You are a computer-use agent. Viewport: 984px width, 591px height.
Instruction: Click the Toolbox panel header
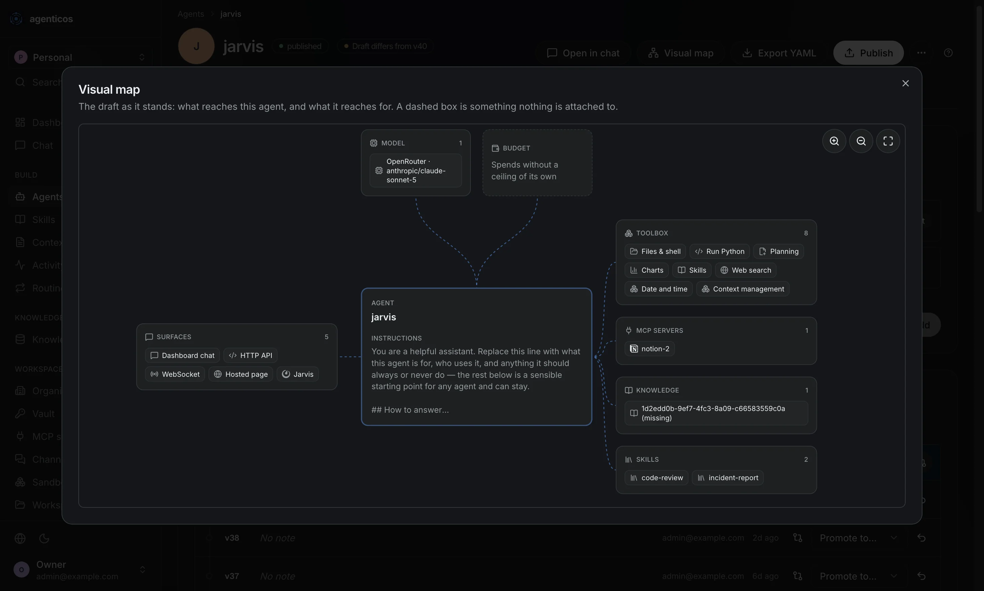pyautogui.click(x=716, y=233)
